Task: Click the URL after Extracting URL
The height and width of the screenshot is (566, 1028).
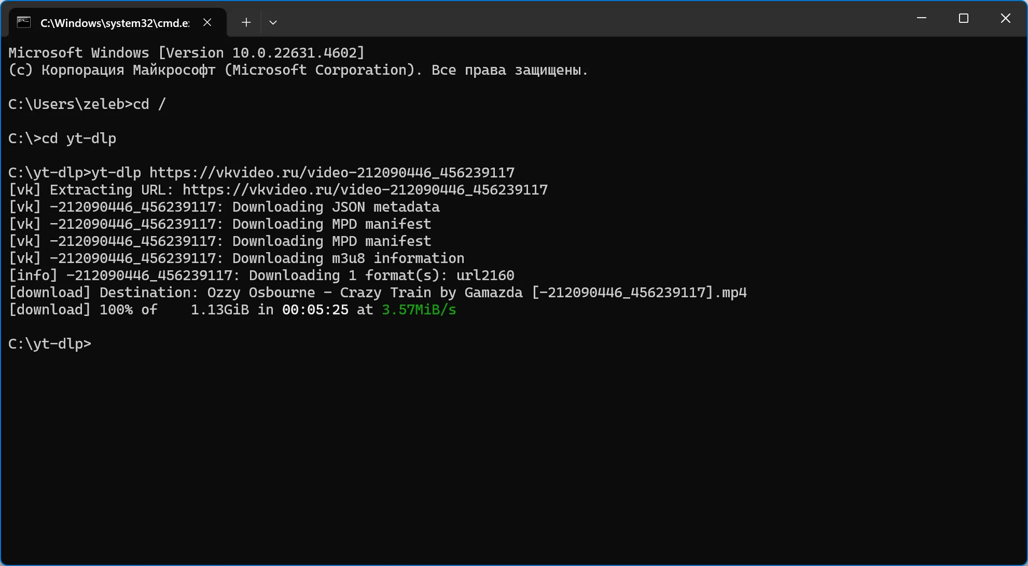Action: coord(365,189)
